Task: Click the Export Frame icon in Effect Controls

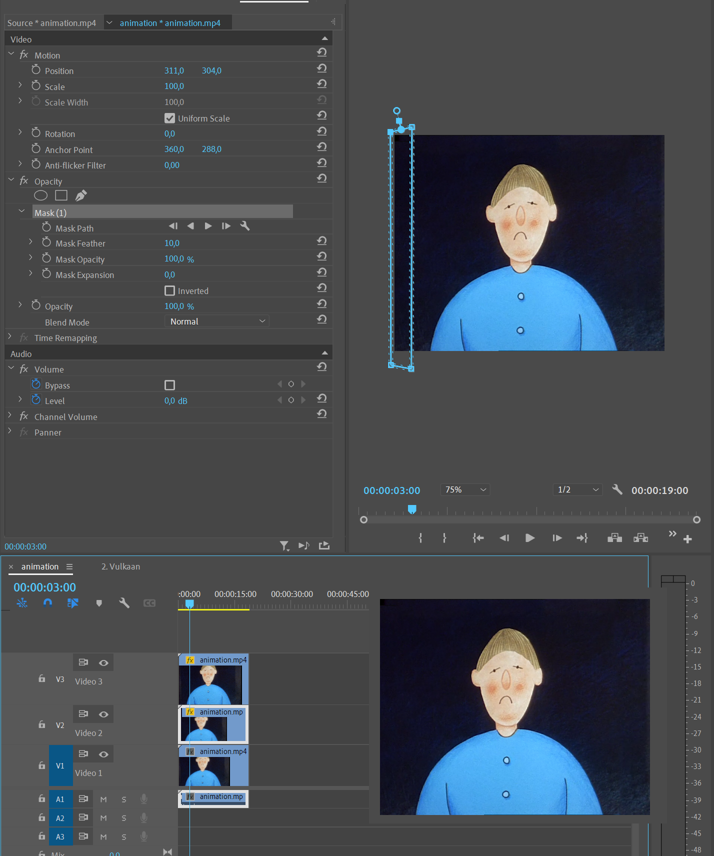Action: pyautogui.click(x=324, y=545)
